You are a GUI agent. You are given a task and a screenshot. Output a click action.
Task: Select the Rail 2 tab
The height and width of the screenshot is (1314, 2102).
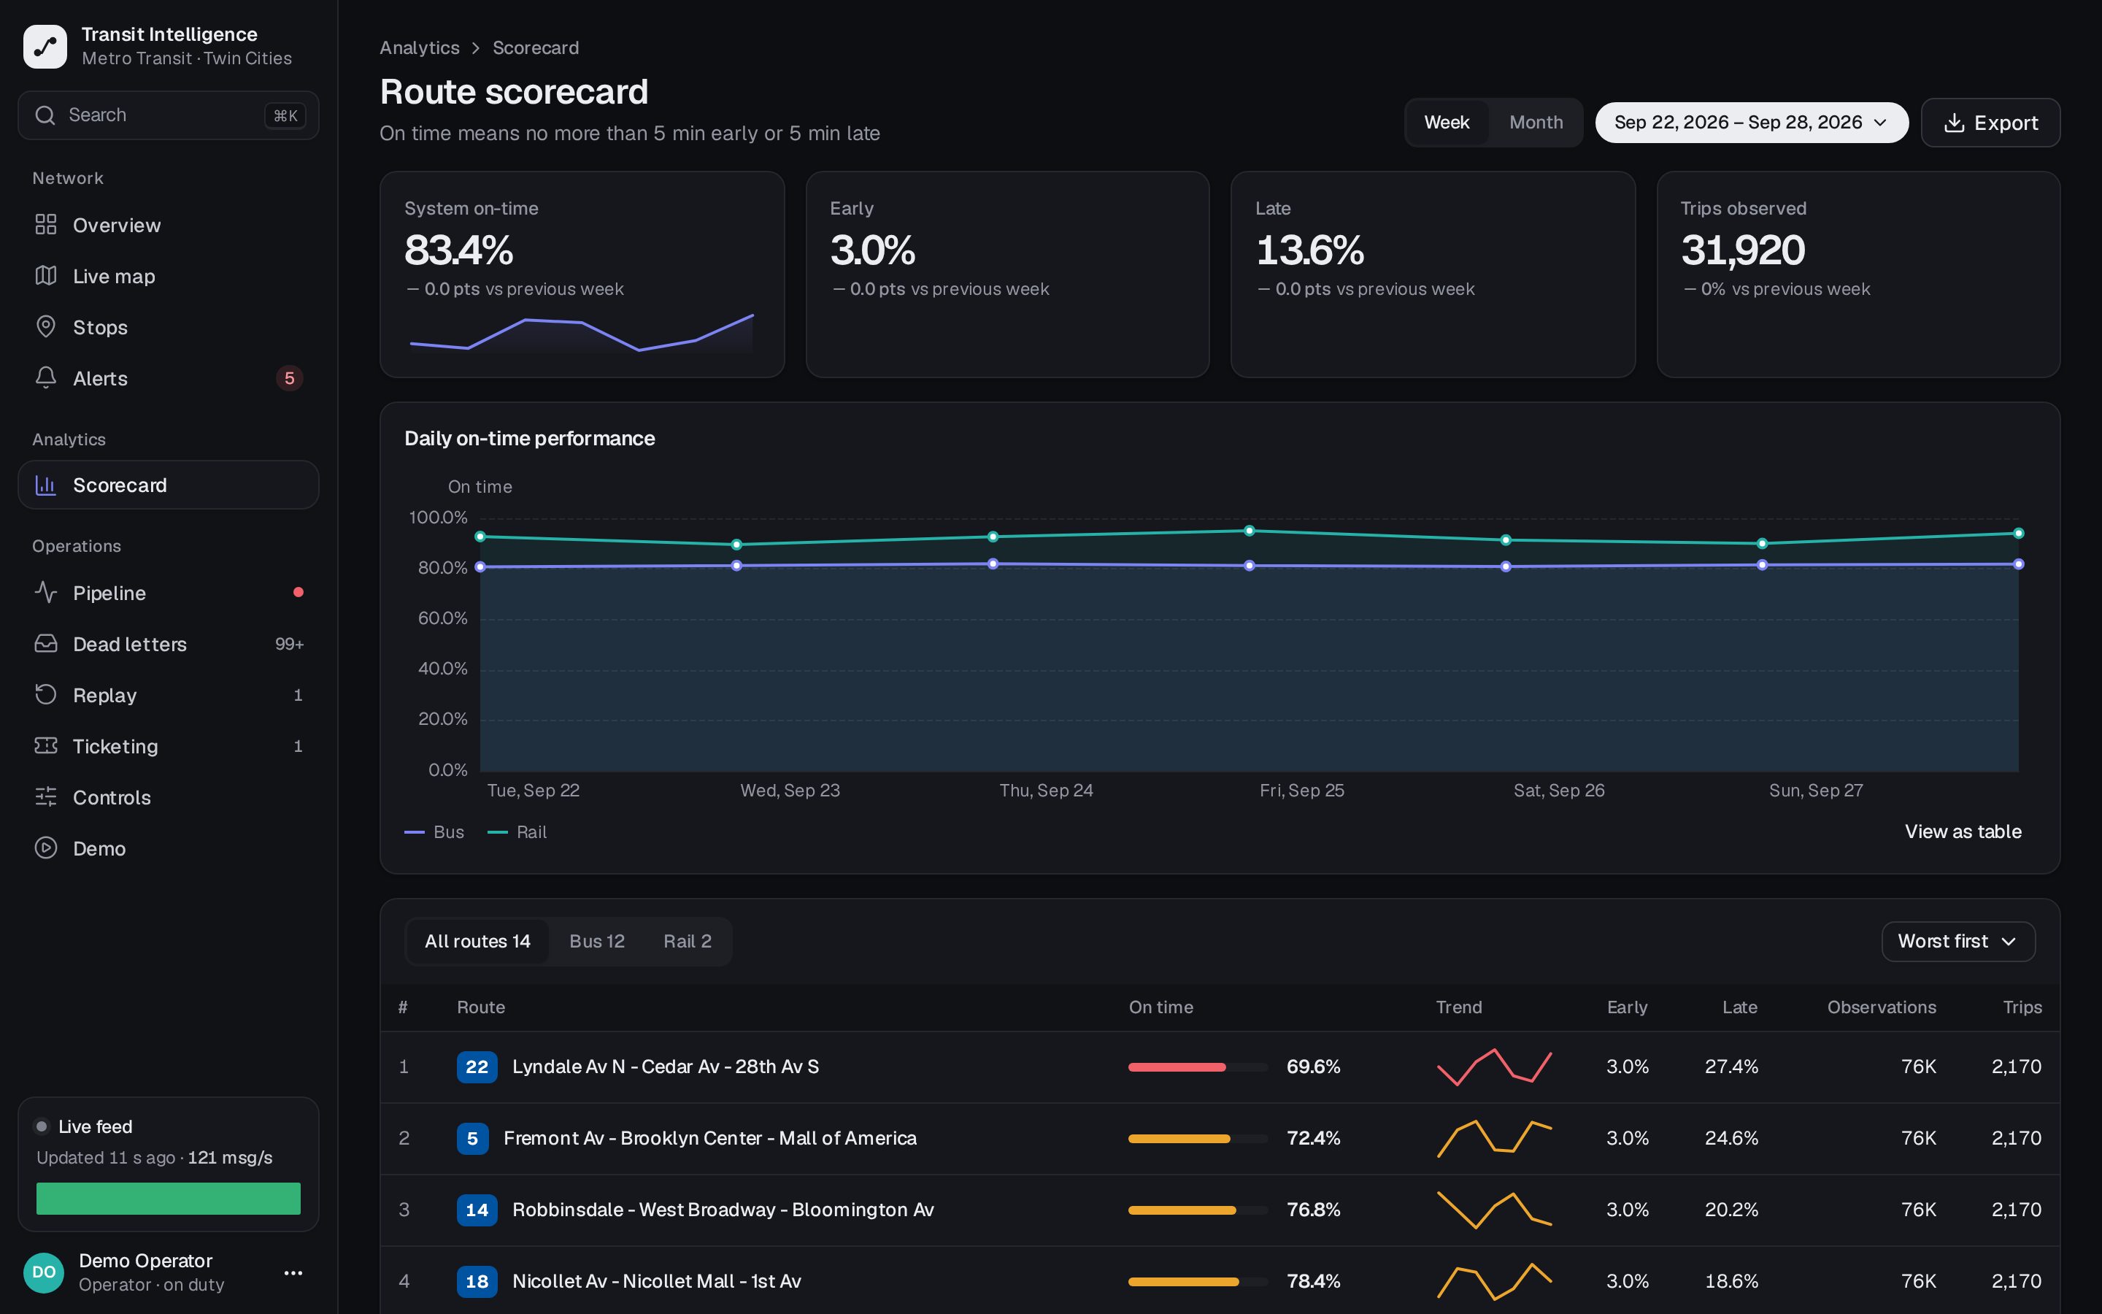click(x=687, y=941)
